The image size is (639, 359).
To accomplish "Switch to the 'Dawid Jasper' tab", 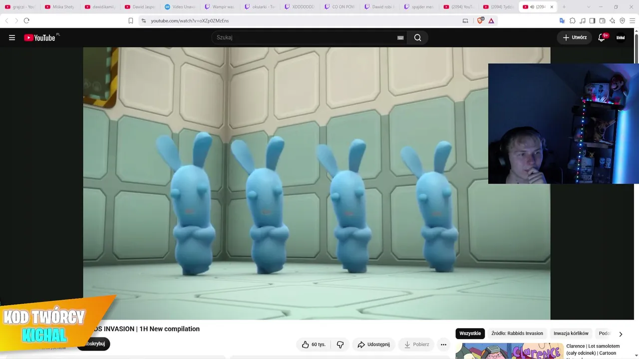I will point(140,7).
